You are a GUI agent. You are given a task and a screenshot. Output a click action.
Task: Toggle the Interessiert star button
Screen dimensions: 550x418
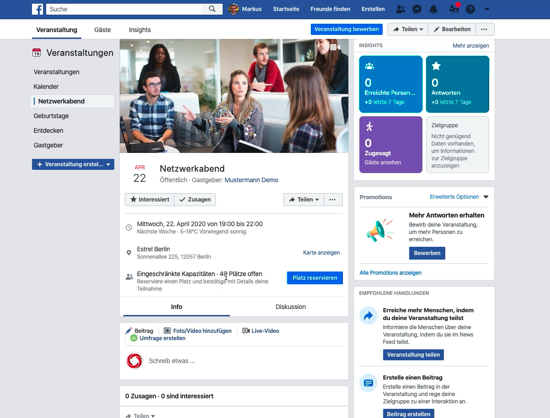tap(150, 200)
